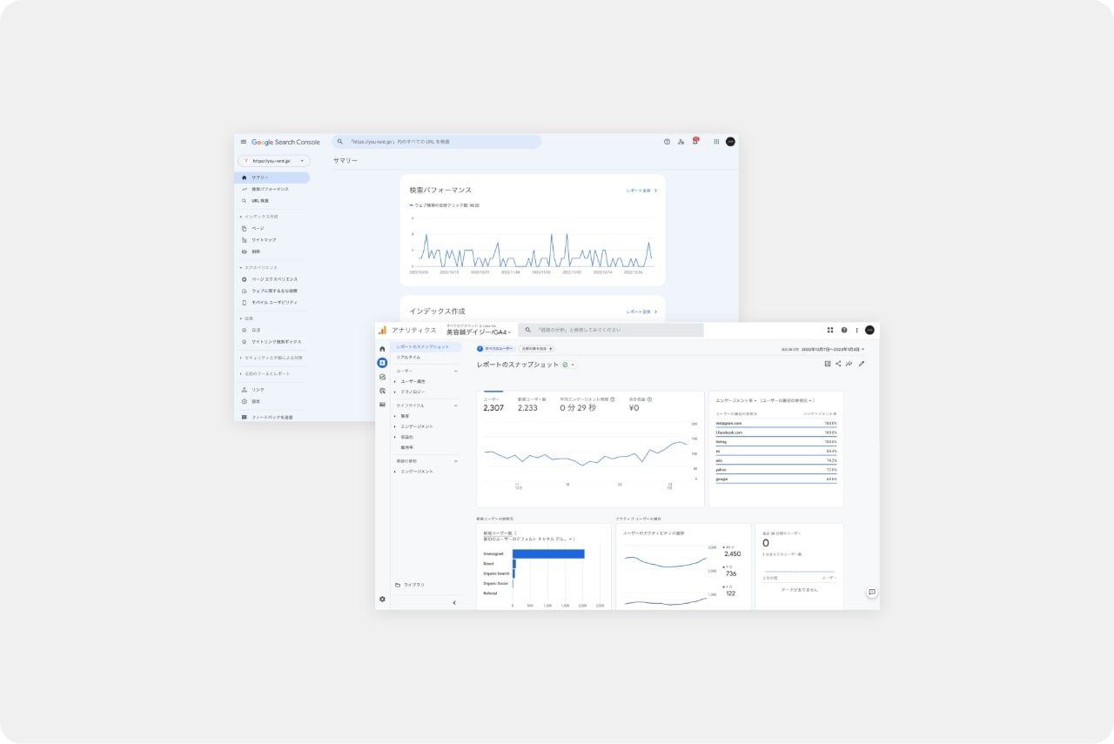
Task: Collapse the Analytics sidebar with the chevron
Action: pos(454,602)
